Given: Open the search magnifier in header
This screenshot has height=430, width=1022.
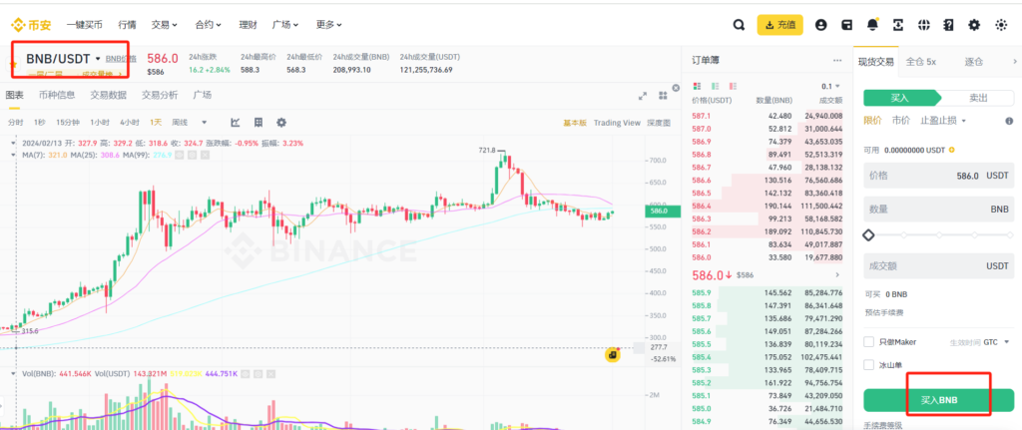Looking at the screenshot, I should (x=739, y=25).
